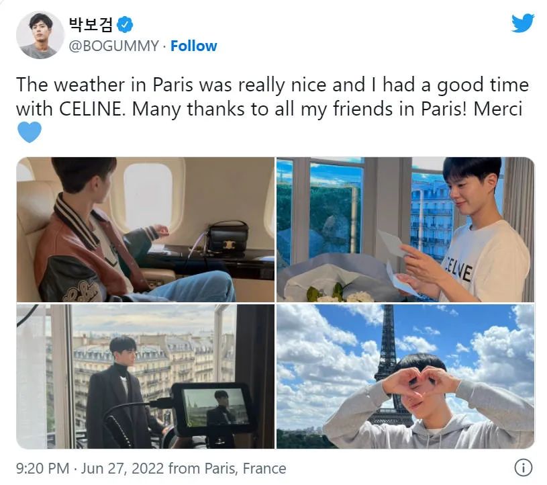Click the display name 박보검
547x485 pixels.
click(91, 24)
